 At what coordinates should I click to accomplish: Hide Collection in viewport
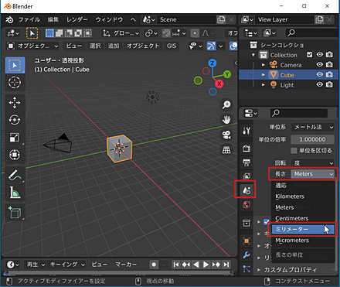click(319, 55)
